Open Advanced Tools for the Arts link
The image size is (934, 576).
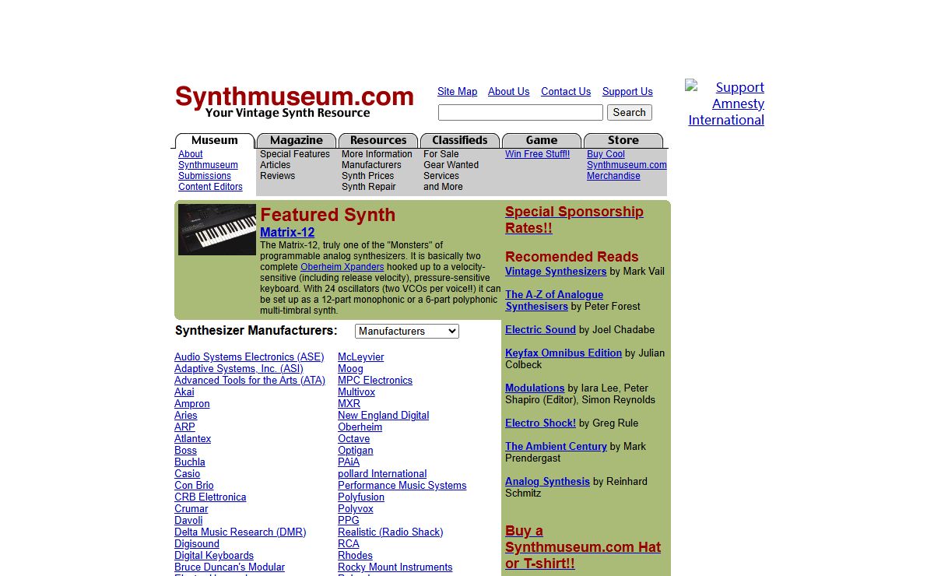pos(250,381)
